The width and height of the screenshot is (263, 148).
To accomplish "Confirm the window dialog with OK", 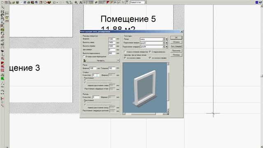I will (x=176, y=37).
